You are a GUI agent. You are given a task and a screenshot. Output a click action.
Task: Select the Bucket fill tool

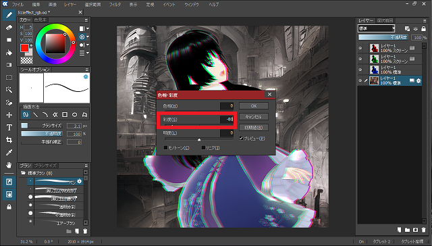point(9,53)
